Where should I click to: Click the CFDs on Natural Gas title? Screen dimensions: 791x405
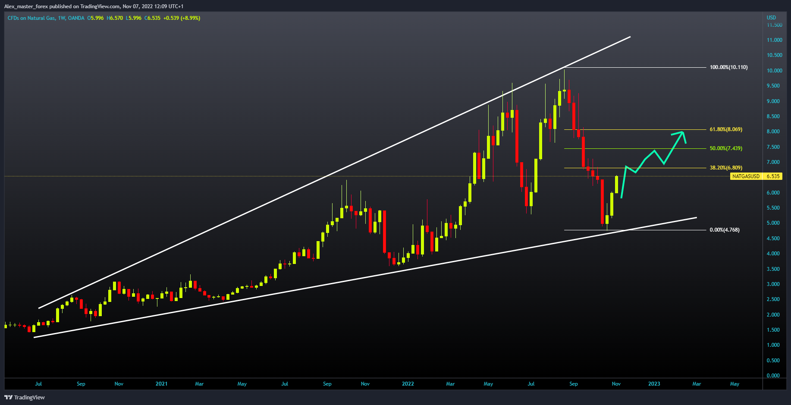click(31, 18)
